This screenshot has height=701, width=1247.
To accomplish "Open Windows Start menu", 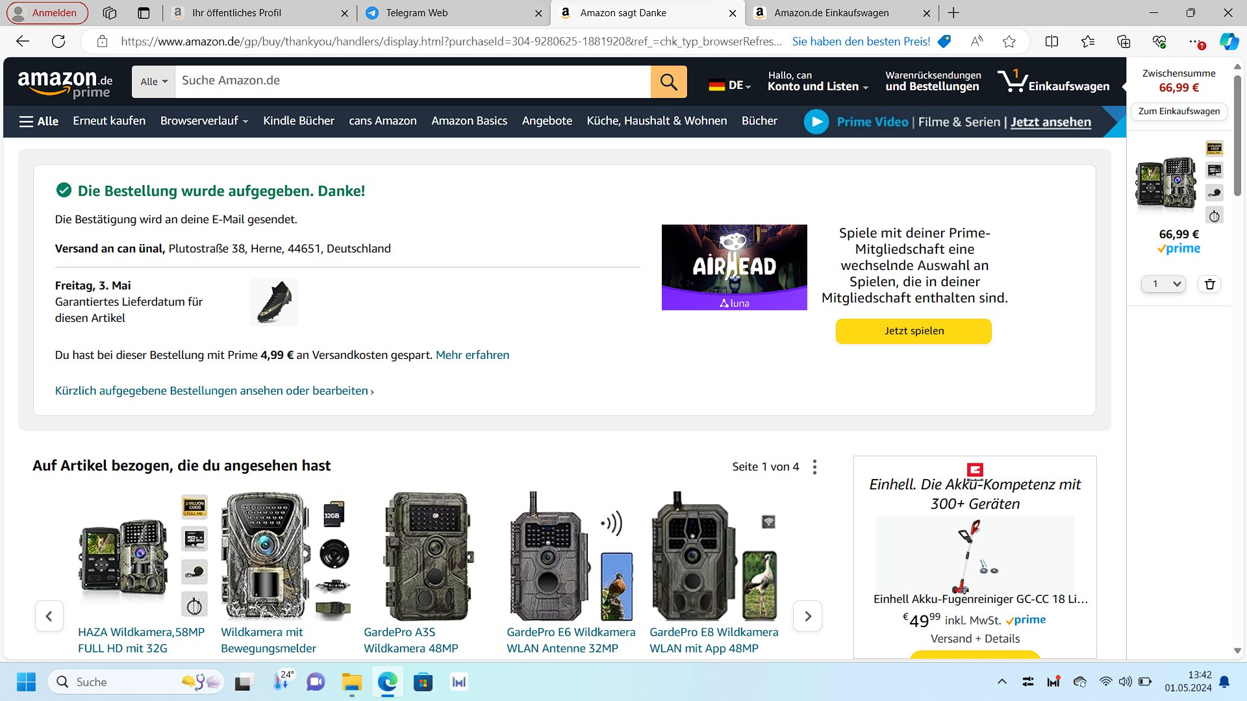I will [x=26, y=682].
